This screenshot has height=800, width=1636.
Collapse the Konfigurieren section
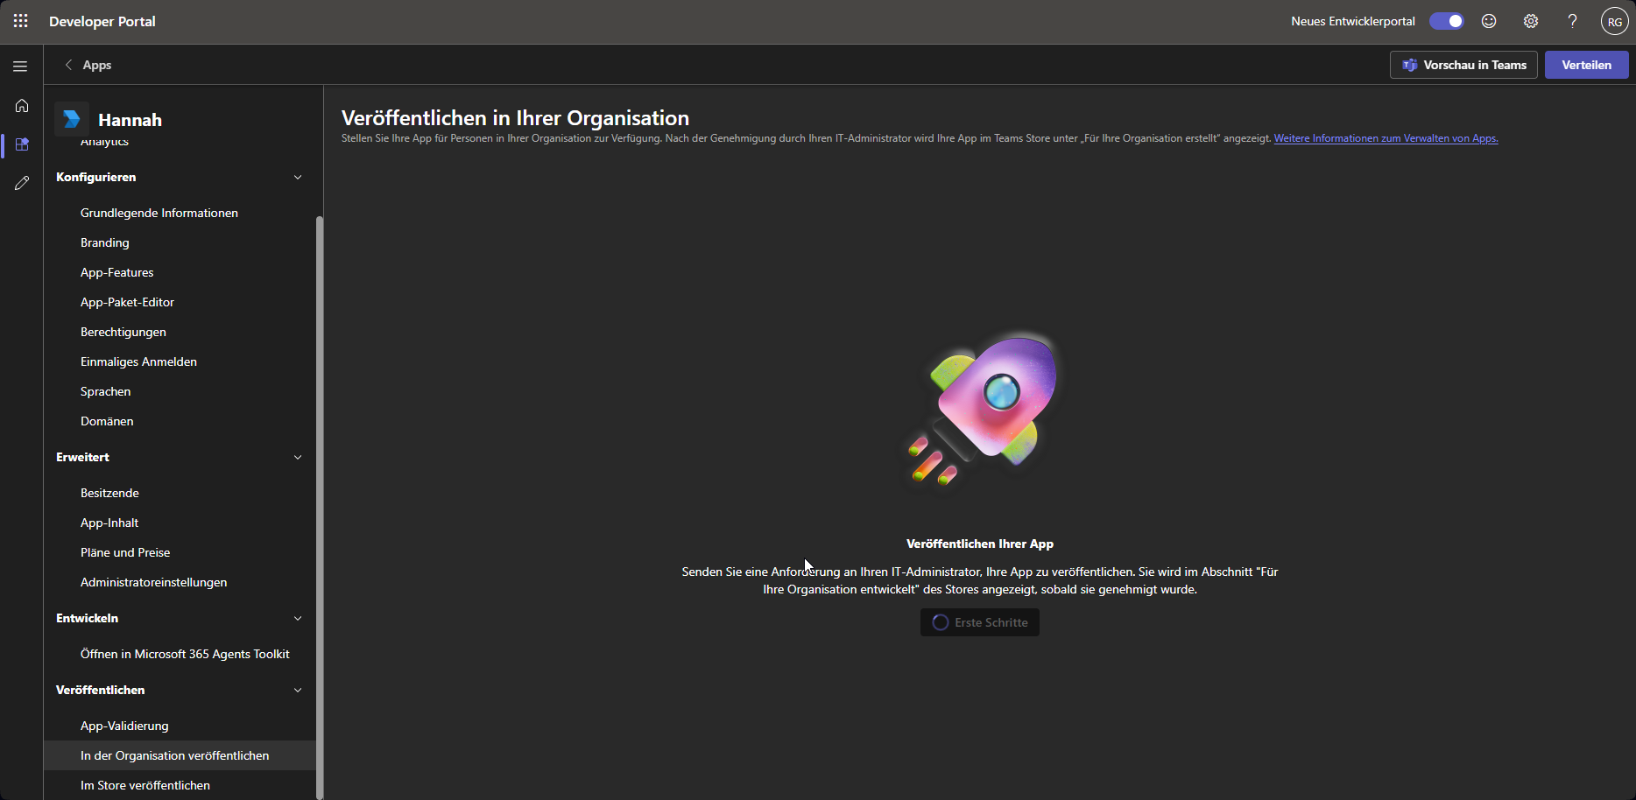(298, 177)
